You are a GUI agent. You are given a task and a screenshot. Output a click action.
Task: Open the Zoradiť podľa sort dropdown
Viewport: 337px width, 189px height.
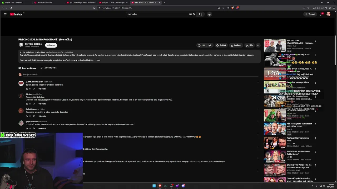tap(48, 68)
